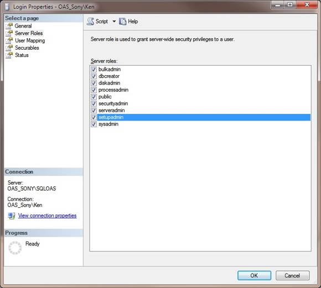321x288 pixels.
Task: Click the Securables page icon
Action: [x=9, y=48]
